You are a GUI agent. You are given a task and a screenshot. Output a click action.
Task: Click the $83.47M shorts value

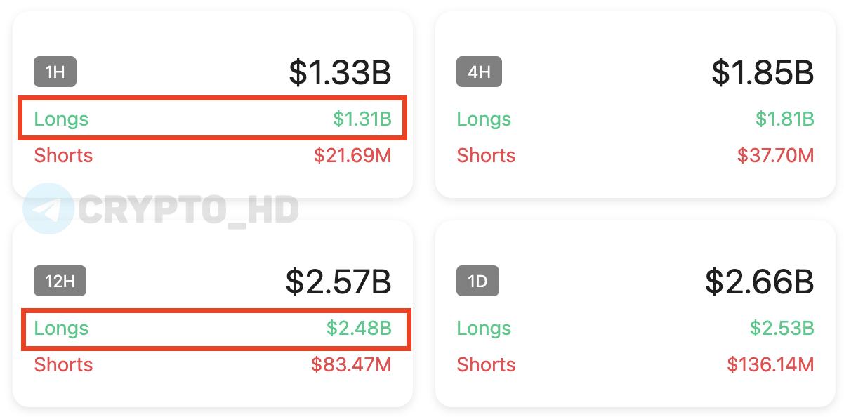pos(352,364)
